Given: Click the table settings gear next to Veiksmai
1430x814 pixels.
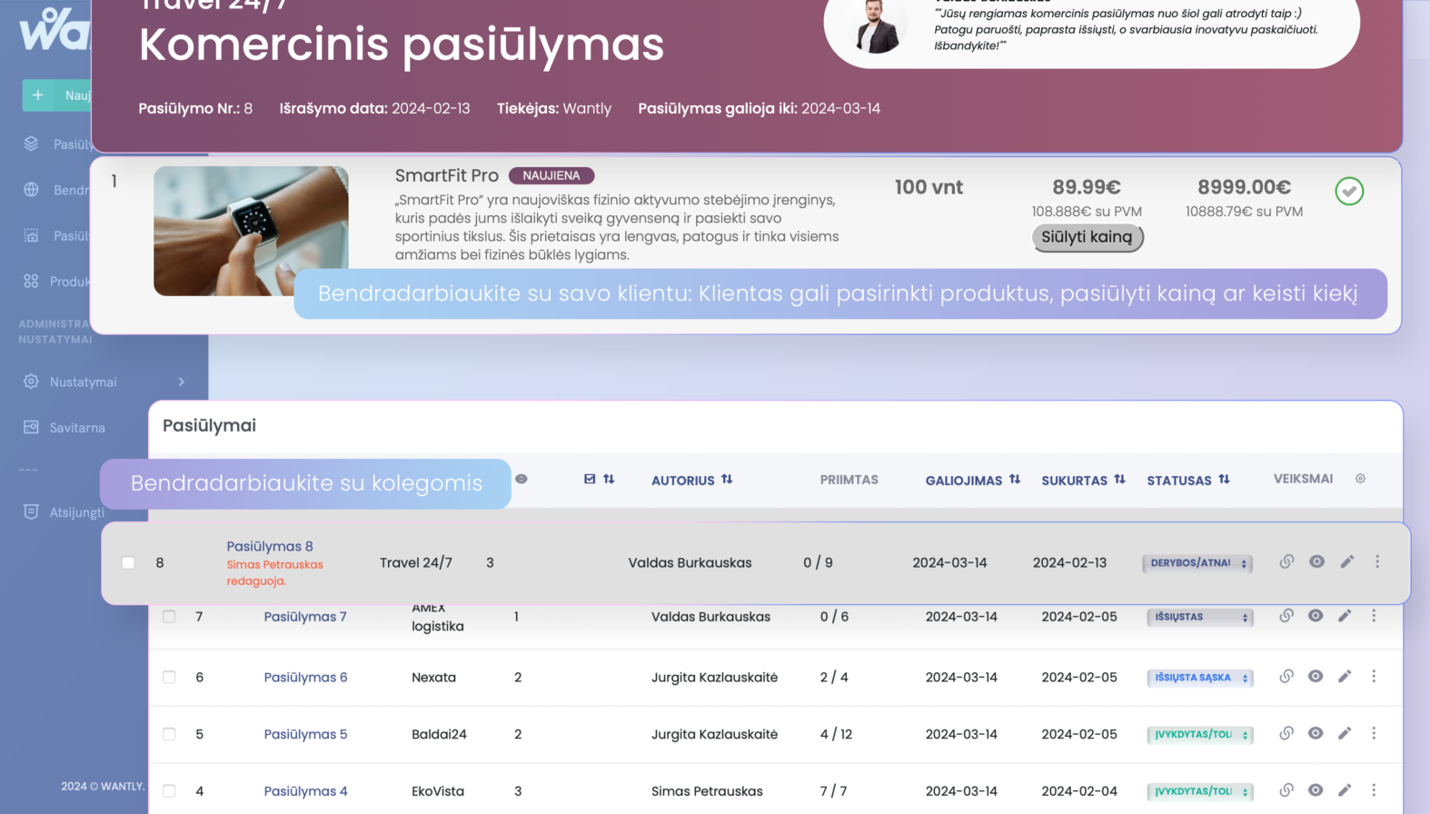Looking at the screenshot, I should coord(1360,479).
